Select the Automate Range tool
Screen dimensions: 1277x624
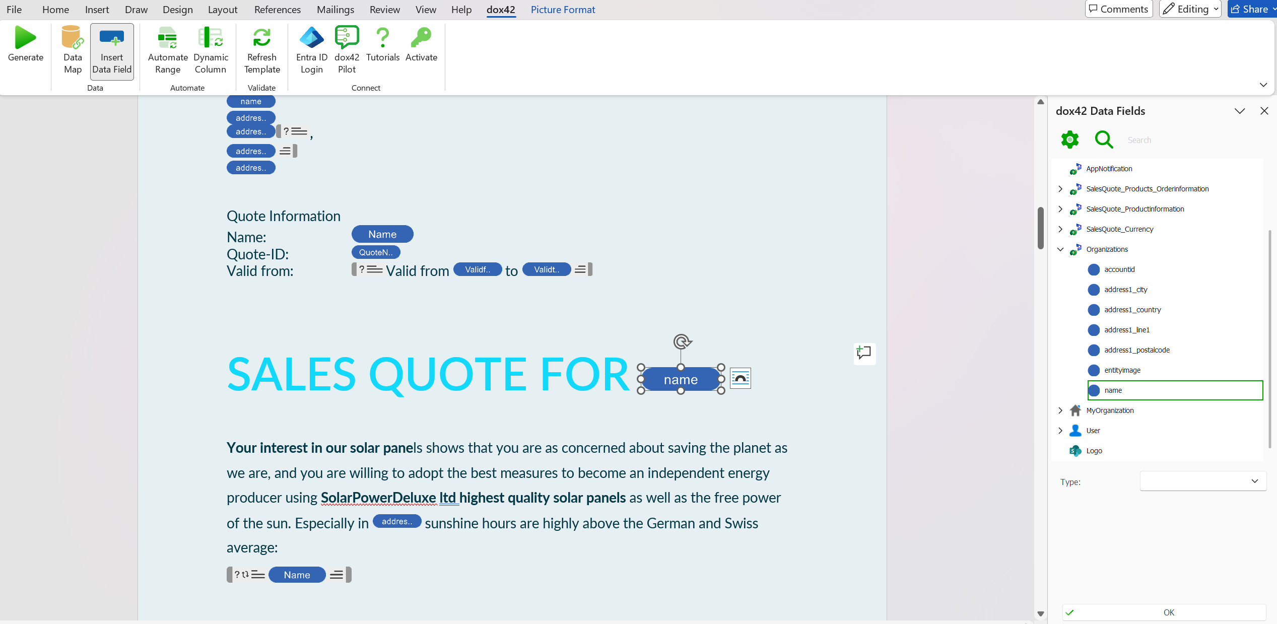coord(168,50)
